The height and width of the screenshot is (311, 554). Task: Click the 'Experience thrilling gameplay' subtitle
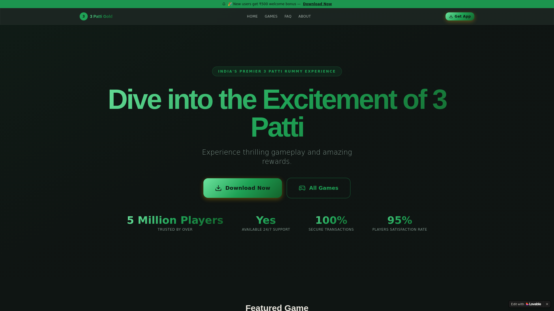pos(277,157)
